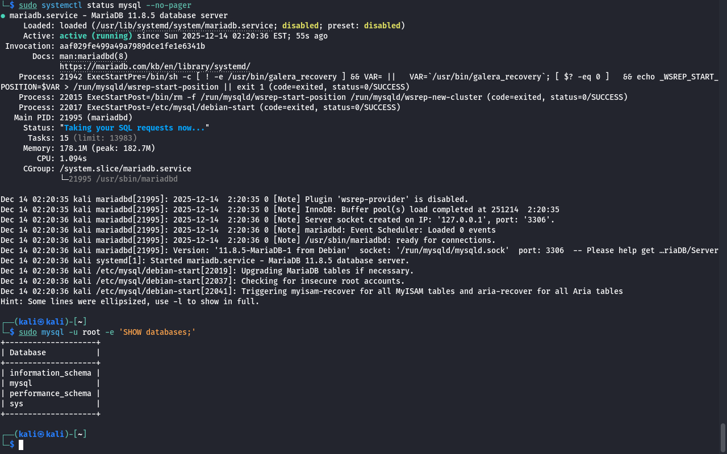Select the information_schema database row
Screen dimensions: 727x454
click(50, 373)
